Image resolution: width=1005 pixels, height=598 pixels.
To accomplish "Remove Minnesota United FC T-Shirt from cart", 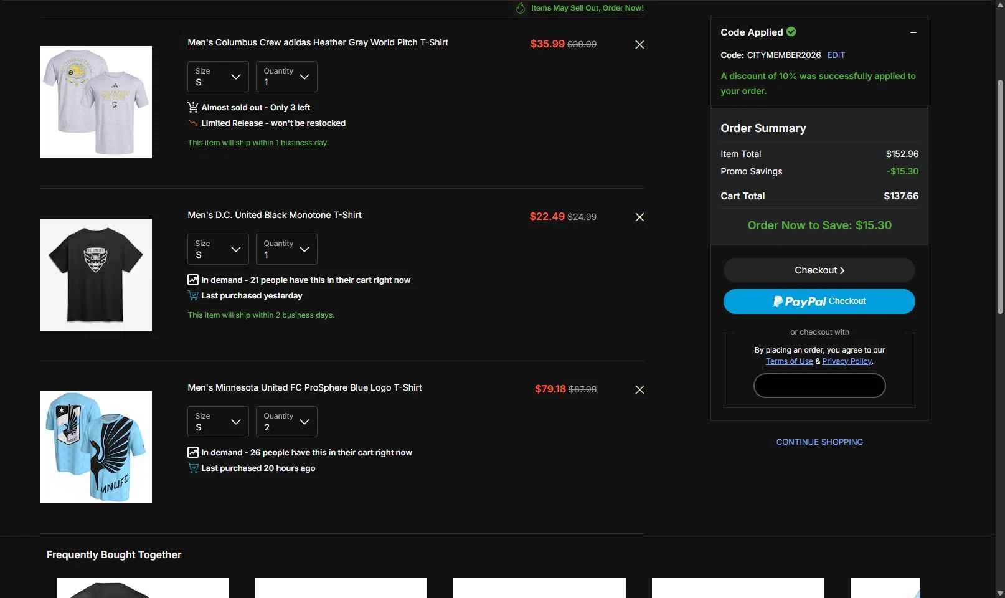I will pyautogui.click(x=639, y=390).
